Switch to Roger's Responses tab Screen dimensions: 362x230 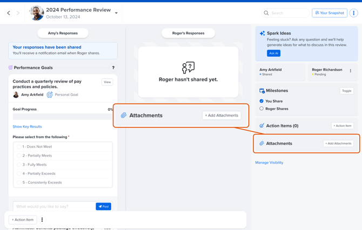click(188, 33)
